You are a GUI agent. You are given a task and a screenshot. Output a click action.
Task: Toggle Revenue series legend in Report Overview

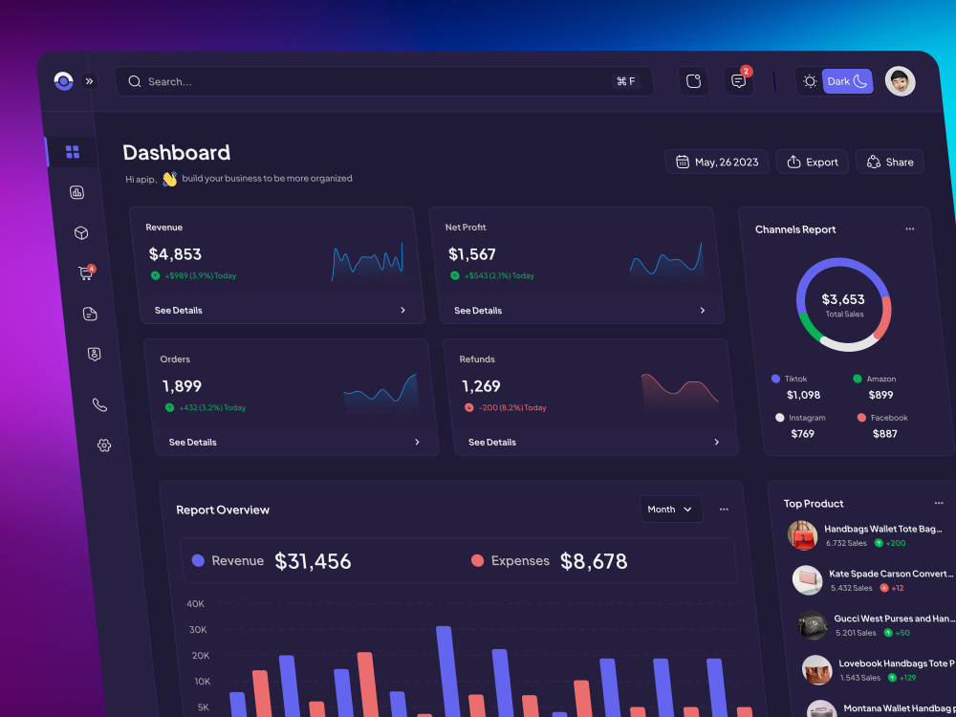[x=228, y=561]
